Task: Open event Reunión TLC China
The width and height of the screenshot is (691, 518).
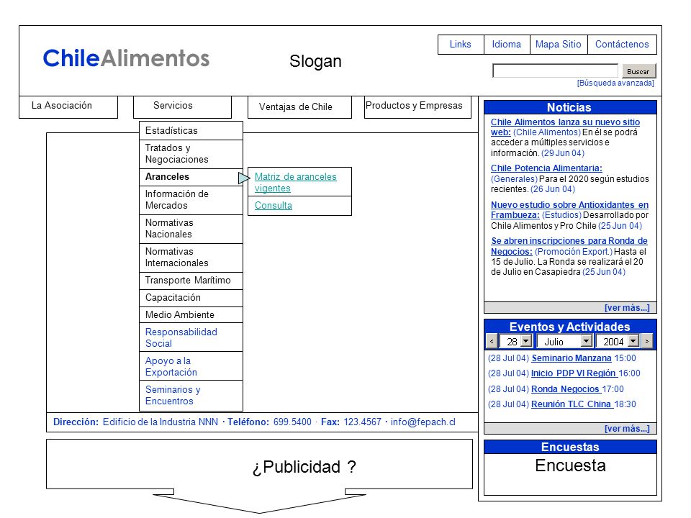Action: coord(571,404)
